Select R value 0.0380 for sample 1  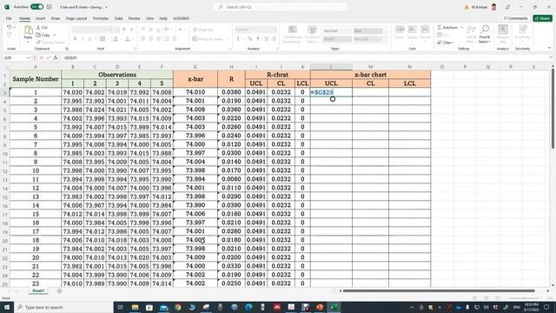[x=231, y=92]
